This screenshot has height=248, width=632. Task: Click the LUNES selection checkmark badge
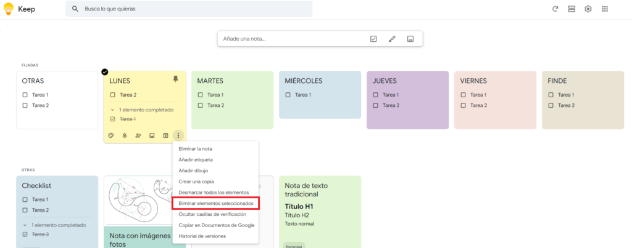[105, 71]
